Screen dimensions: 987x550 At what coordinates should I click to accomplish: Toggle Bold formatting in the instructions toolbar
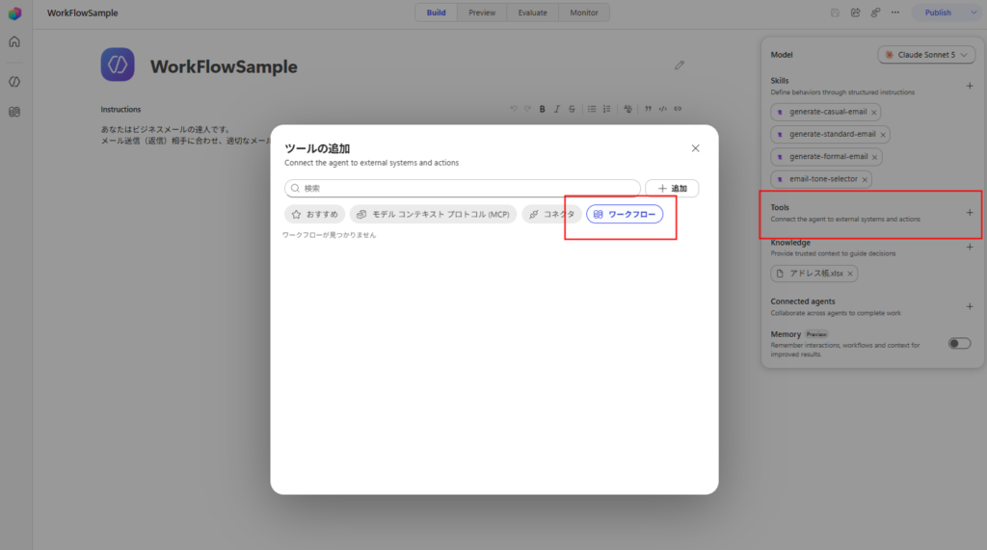pyautogui.click(x=542, y=109)
